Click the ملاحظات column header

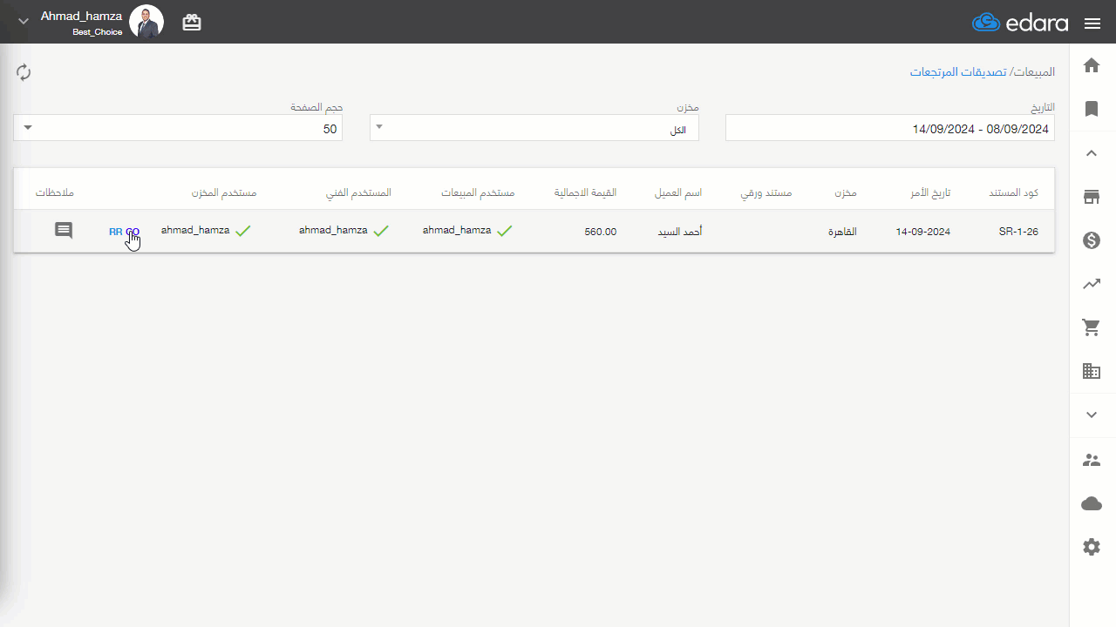pos(55,192)
